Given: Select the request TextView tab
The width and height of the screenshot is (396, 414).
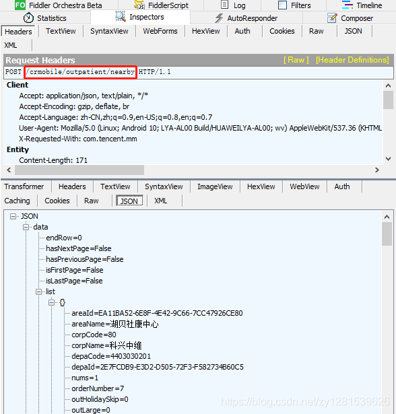Looking at the screenshot, I should (x=61, y=31).
